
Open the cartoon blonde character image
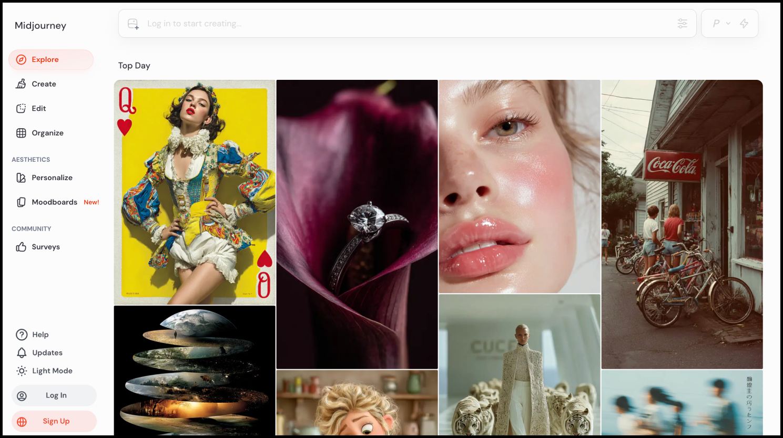357,402
